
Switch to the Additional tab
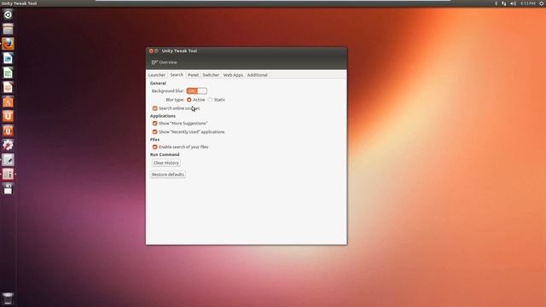[x=258, y=75]
